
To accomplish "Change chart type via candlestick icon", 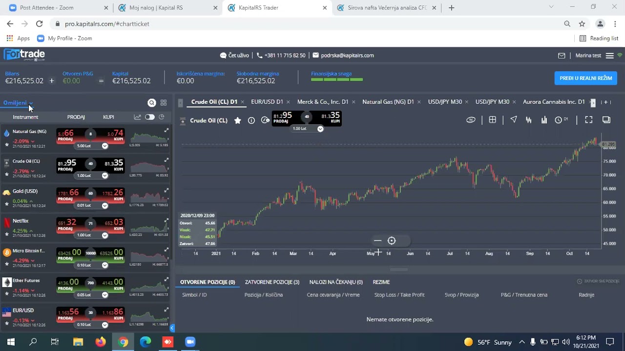I will pyautogui.click(x=528, y=120).
